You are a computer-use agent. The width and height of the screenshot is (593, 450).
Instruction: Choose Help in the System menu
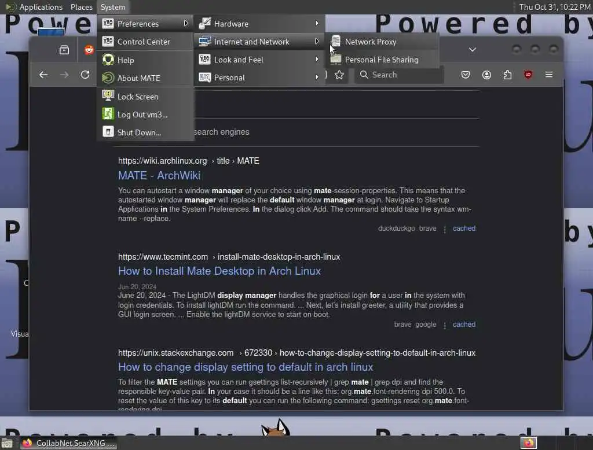point(145,60)
